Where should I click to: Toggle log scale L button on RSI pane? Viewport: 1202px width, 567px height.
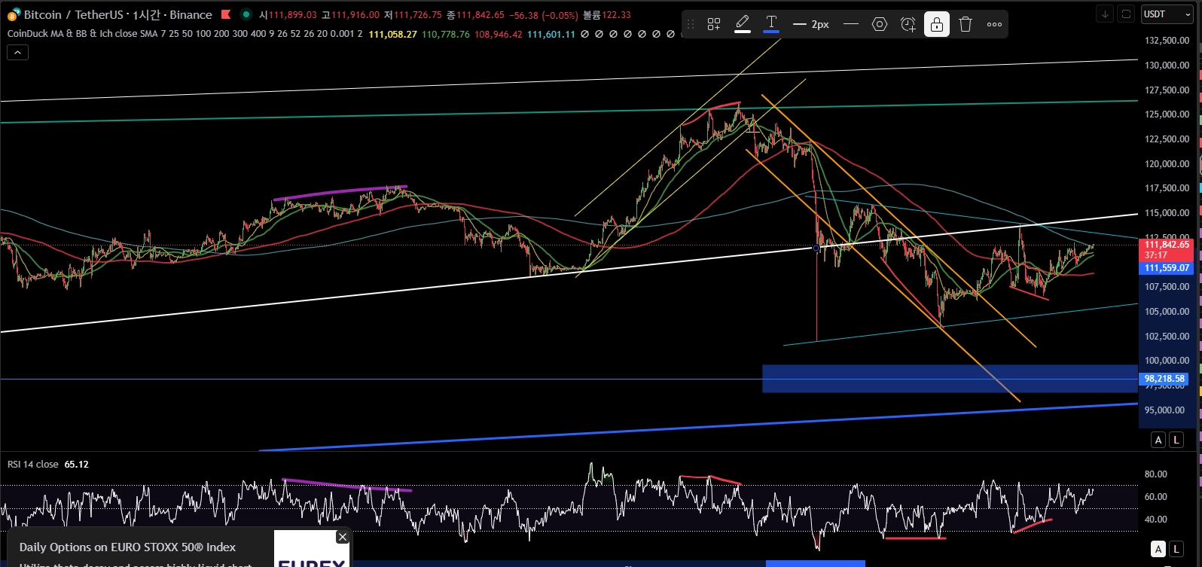1176,549
